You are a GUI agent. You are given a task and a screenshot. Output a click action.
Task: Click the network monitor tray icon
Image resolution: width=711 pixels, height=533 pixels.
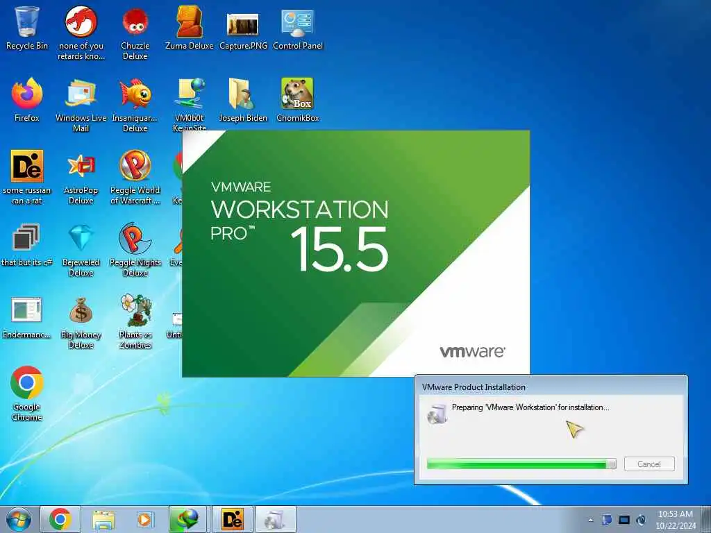pos(624,519)
